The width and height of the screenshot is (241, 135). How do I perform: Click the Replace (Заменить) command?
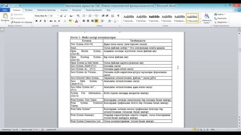220,18
